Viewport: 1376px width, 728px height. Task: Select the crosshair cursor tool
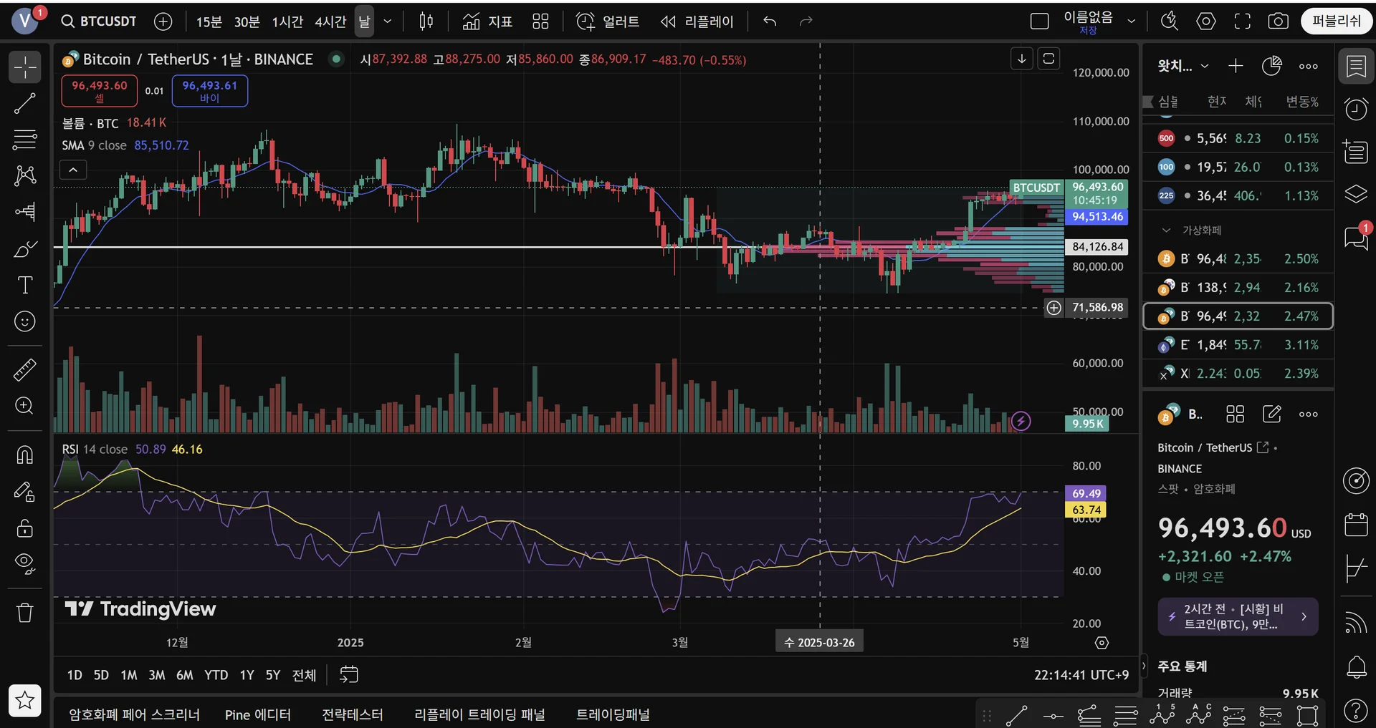point(25,67)
